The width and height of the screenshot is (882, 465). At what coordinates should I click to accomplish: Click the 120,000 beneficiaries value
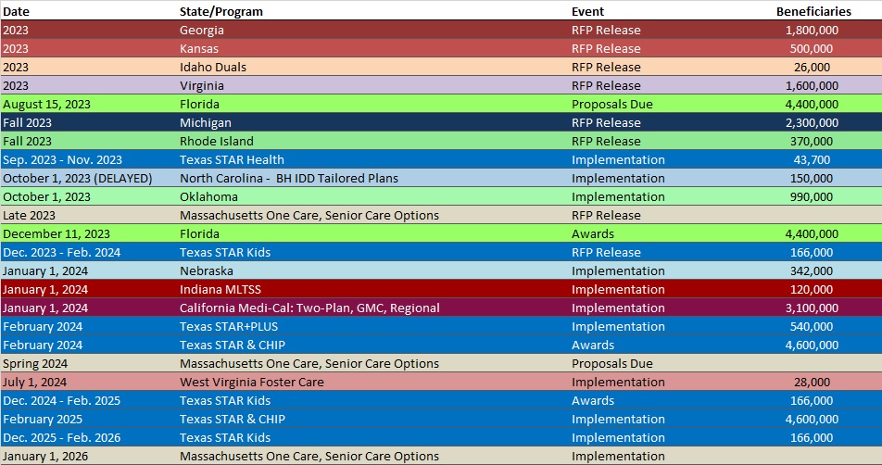tap(812, 290)
